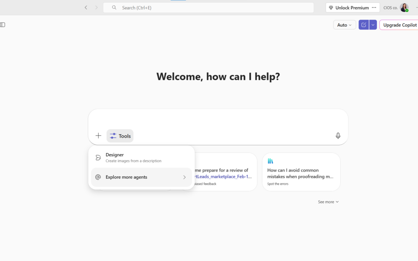Click the search magnifier icon
The height and width of the screenshot is (261, 418).
point(114,7)
